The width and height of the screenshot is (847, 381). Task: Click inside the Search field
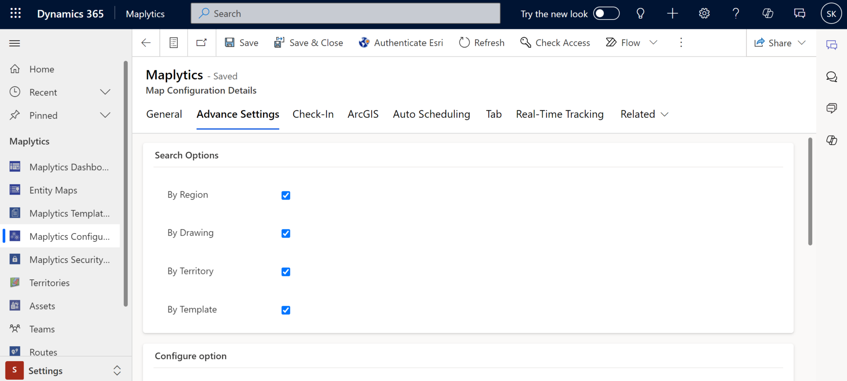pos(345,13)
